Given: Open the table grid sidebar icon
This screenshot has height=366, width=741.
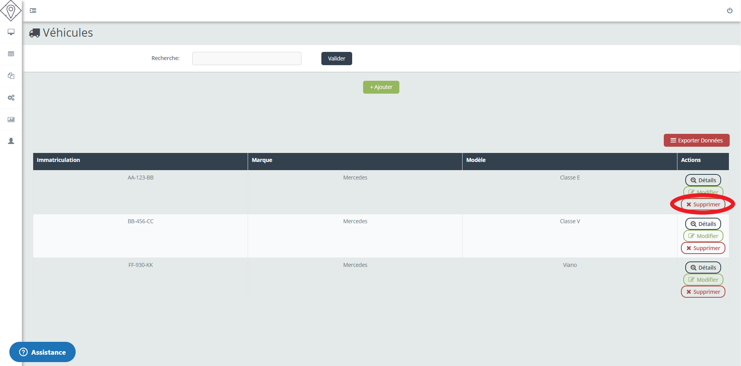Looking at the screenshot, I should 11,54.
